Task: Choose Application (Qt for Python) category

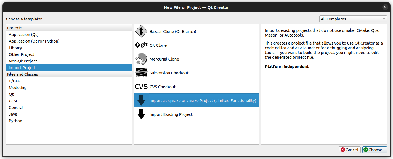Action: [x=69, y=41]
